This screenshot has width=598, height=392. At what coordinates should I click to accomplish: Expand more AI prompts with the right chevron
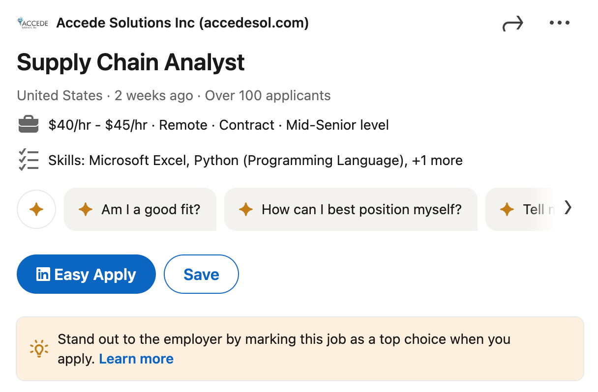568,208
